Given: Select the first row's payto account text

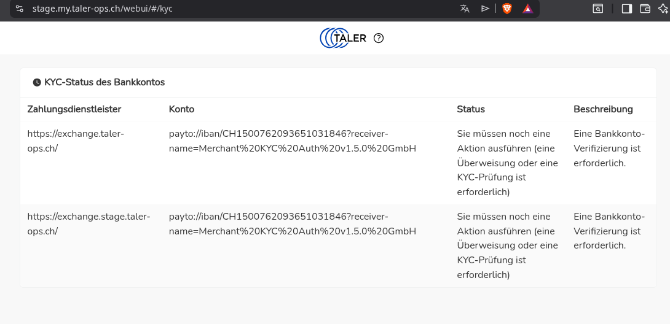Looking at the screenshot, I should (292, 141).
